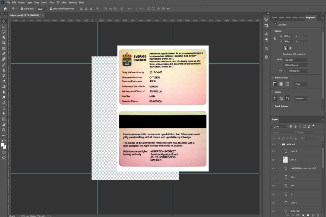Select the Move tool in the toolbar
Screen dimensions: 326x217
pos(4,21)
